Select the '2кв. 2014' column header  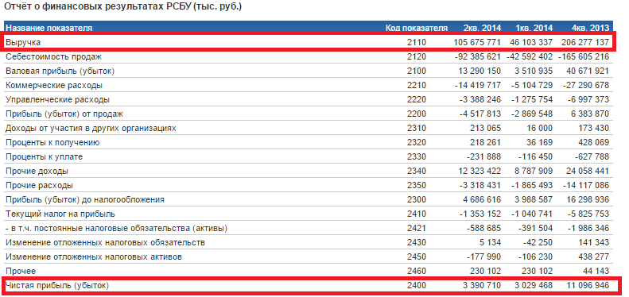pos(482,28)
